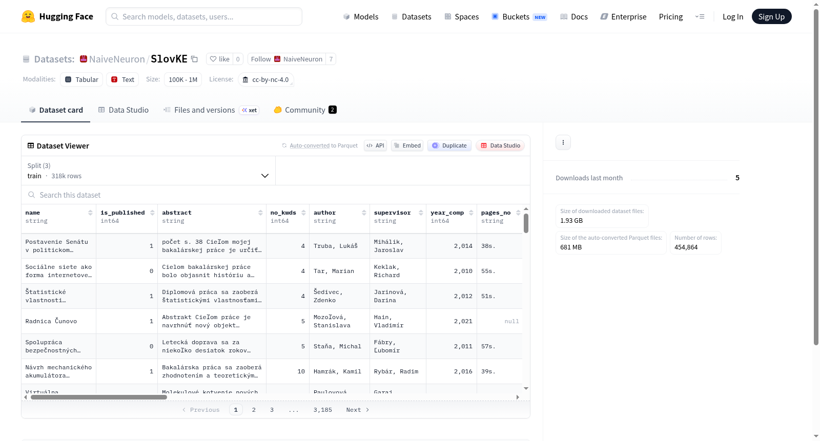Open the Docs page
The height and width of the screenshot is (441, 820).
(x=574, y=16)
